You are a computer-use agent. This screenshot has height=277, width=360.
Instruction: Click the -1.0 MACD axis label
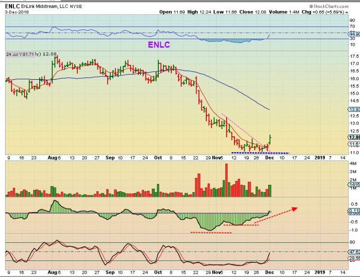click(x=354, y=230)
